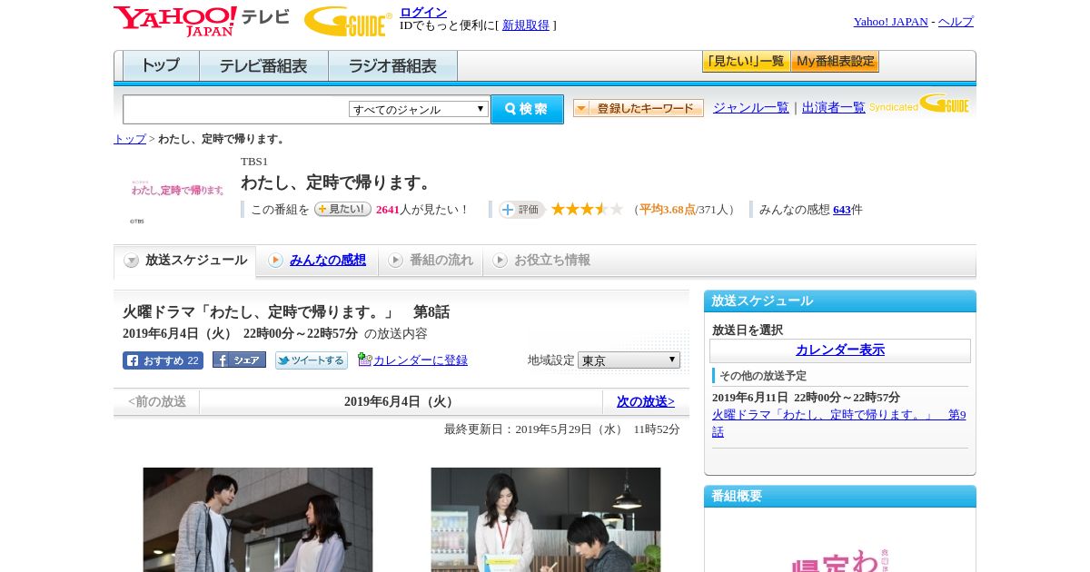The height and width of the screenshot is (572, 1090).
Task: Open the「見たい!」一覧 button
Action: (746, 62)
